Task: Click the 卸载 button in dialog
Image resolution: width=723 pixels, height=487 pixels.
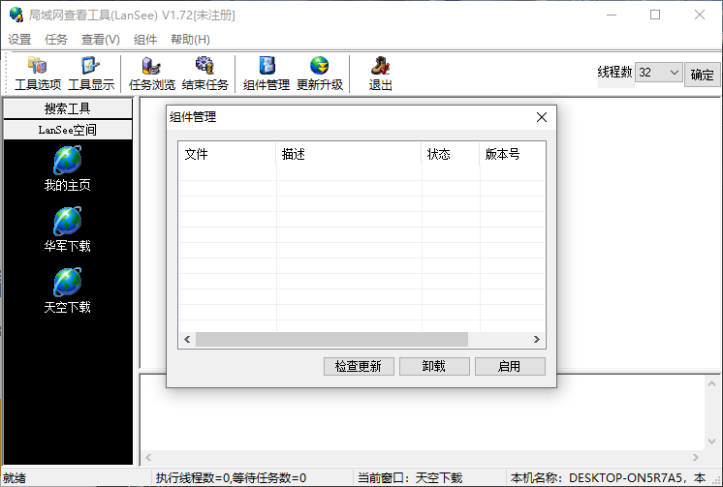Action: (x=434, y=366)
